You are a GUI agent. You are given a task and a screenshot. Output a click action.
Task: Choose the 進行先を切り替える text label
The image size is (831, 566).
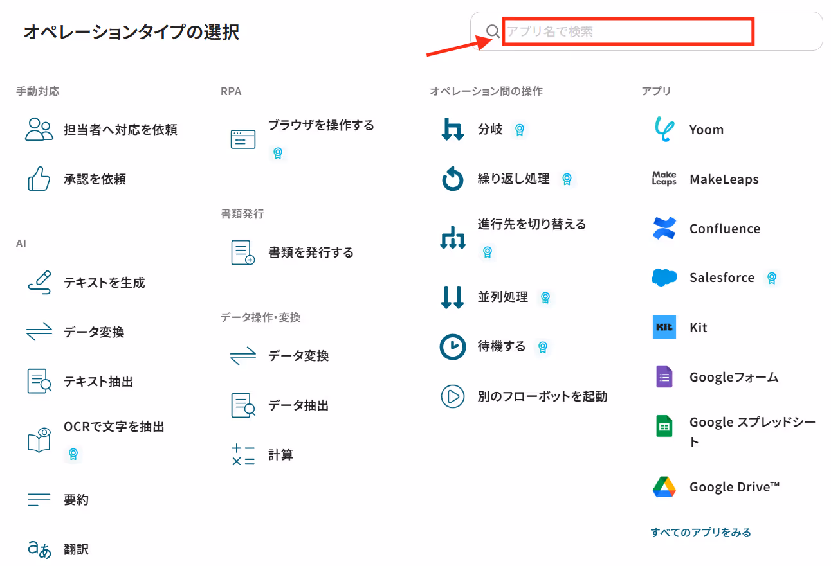(532, 224)
